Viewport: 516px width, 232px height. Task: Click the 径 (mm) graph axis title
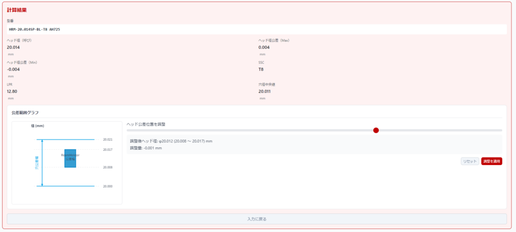[38, 126]
